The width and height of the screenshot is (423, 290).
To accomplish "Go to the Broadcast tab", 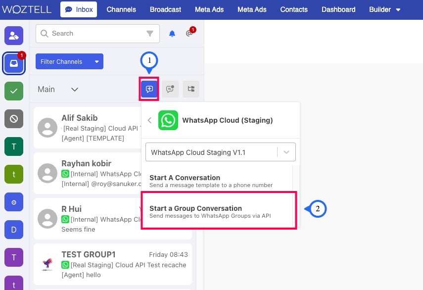I will (165, 9).
